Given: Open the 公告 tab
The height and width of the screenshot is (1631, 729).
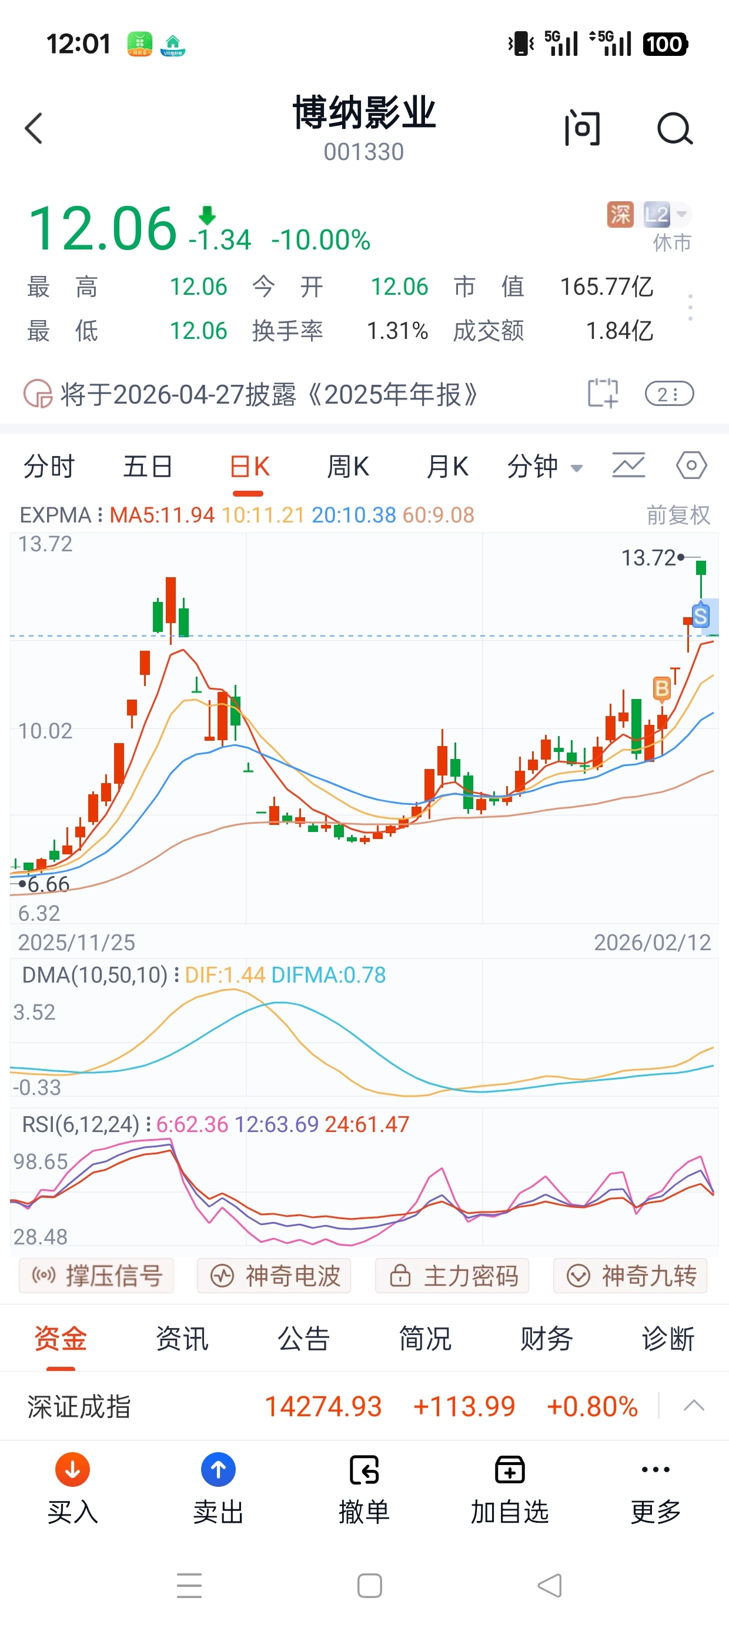Looking at the screenshot, I should pyautogui.click(x=304, y=1339).
